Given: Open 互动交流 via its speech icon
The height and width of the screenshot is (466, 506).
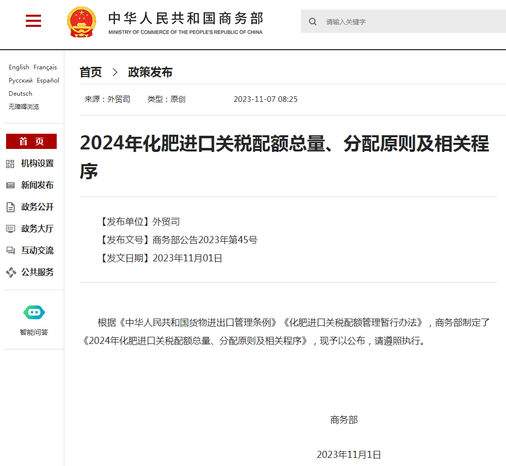Looking at the screenshot, I should point(11,250).
